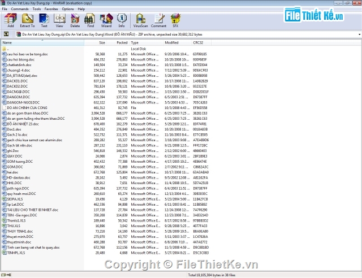Image resolution: width=362 pixels, height=278 pixels.
Task: Click icon of Doc1.doc file
Action: pos(4,129)
